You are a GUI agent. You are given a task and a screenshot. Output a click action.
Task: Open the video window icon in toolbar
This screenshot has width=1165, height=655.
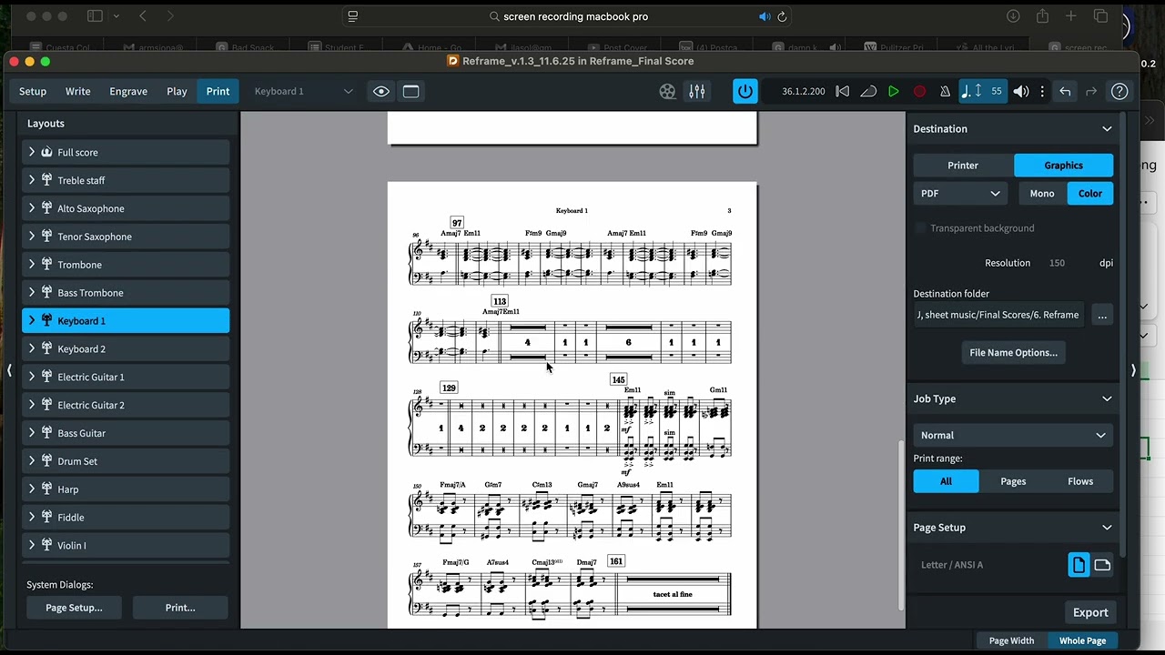point(667,91)
